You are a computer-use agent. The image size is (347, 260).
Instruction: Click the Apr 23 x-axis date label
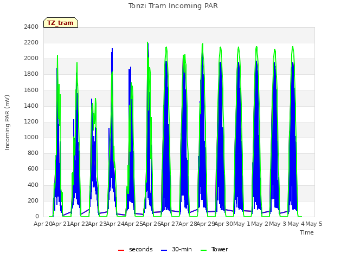click(97, 224)
